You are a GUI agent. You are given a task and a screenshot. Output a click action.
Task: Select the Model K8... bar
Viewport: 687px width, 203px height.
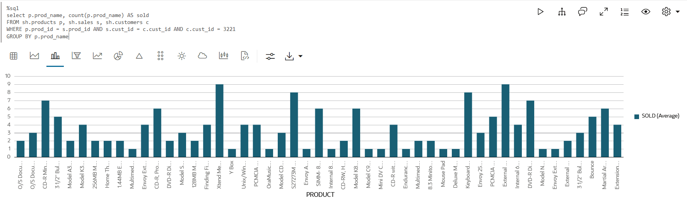356,133
